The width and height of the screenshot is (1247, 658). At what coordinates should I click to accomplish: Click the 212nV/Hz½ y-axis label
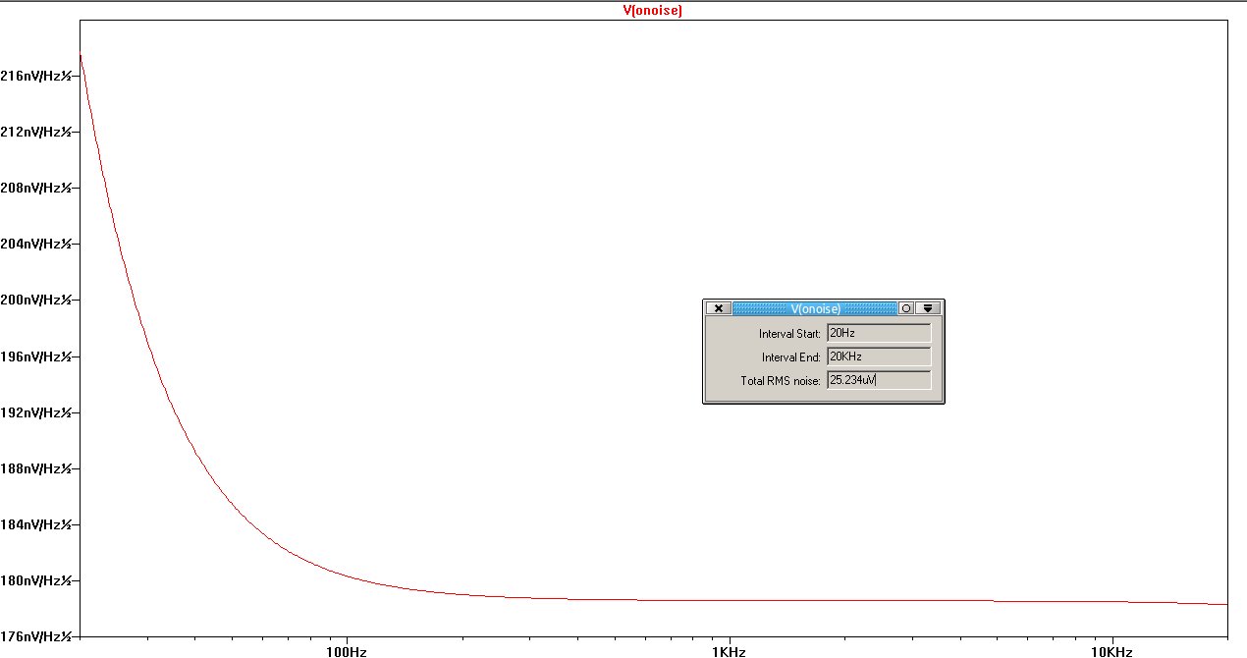click(x=35, y=132)
